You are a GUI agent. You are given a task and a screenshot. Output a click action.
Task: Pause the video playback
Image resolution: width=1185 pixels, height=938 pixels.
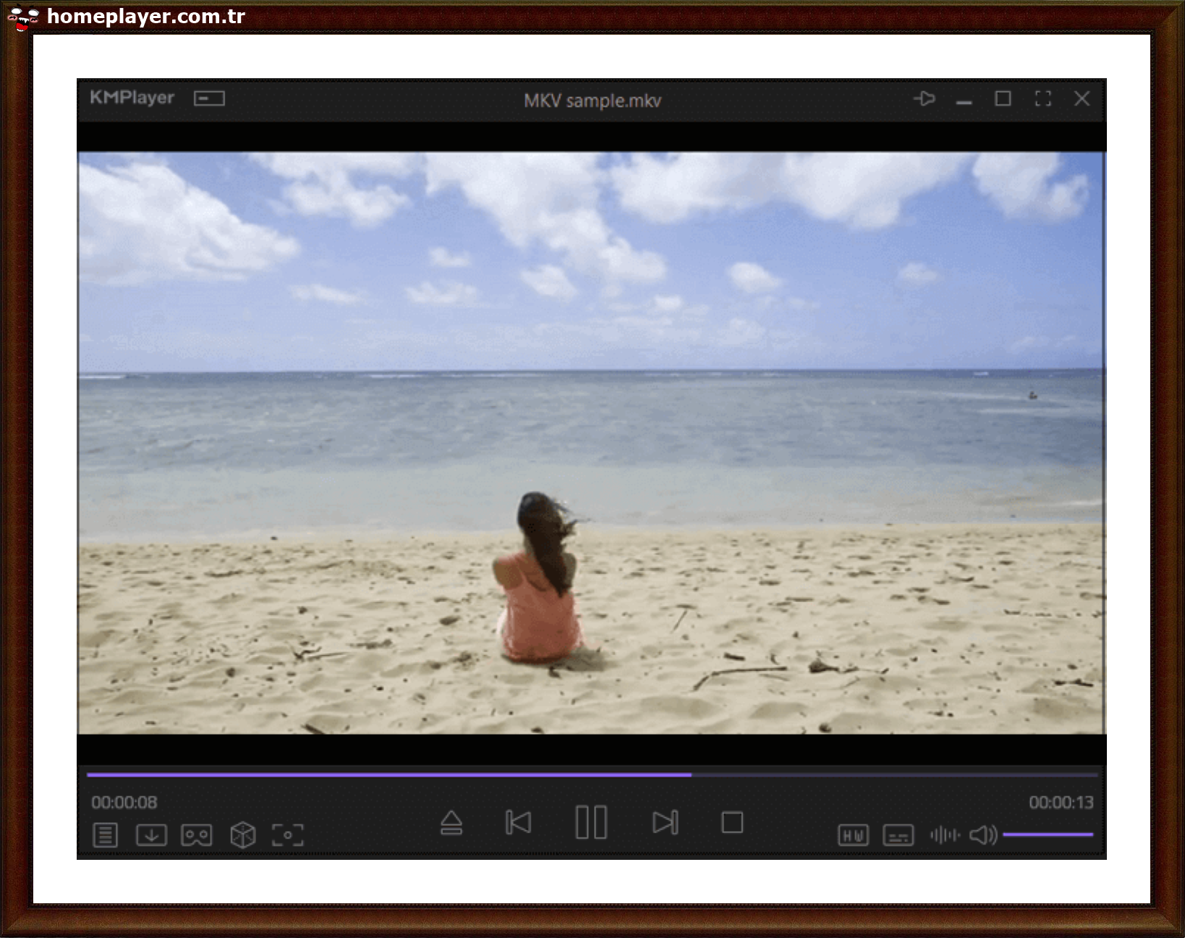click(592, 821)
